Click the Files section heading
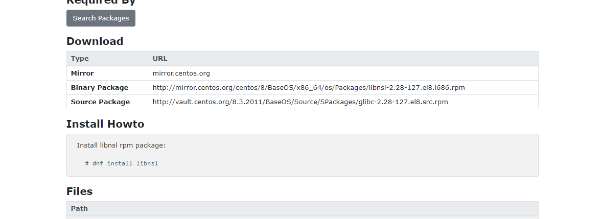 [79, 191]
